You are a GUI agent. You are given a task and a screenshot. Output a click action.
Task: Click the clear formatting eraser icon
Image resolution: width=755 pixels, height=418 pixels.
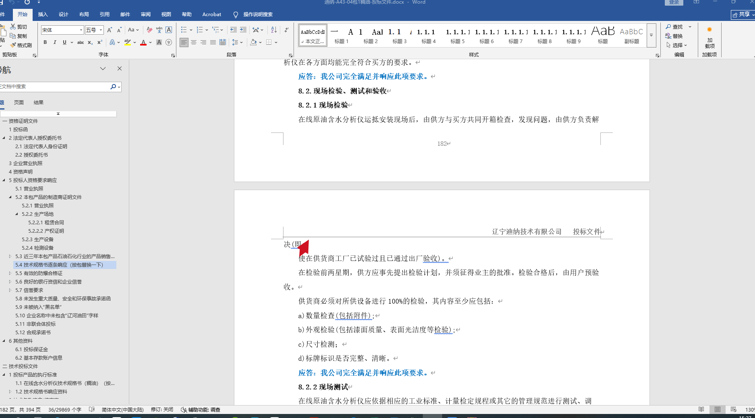click(149, 30)
